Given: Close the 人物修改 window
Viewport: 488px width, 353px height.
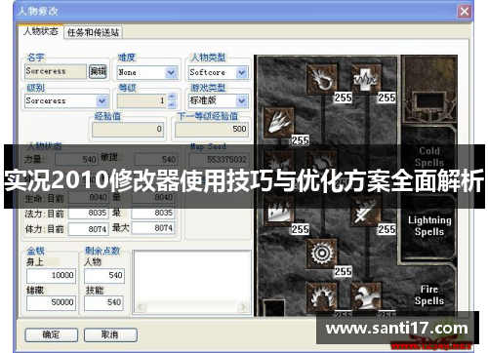Looking at the screenshot, I should 465,12.
